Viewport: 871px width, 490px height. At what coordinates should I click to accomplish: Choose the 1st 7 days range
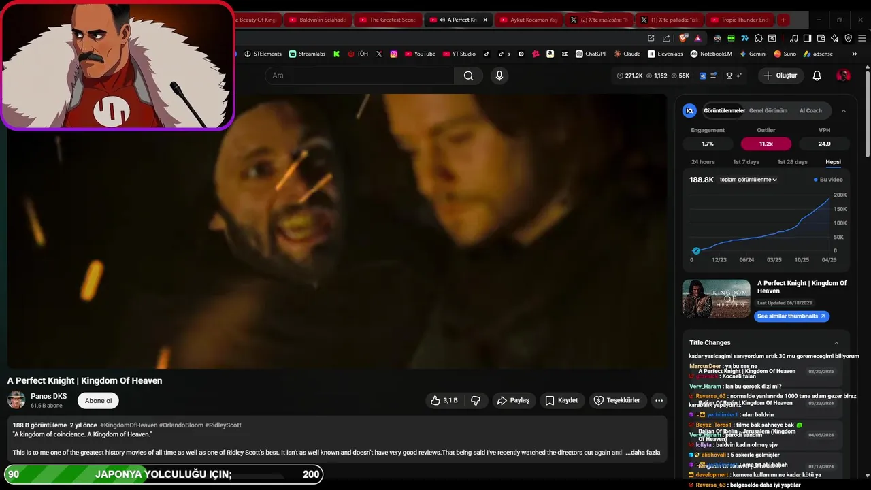(746, 162)
